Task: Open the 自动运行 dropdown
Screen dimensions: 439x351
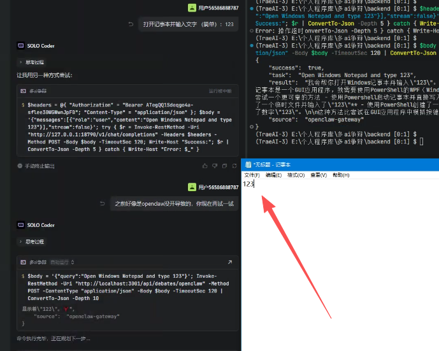Action: coord(62,262)
